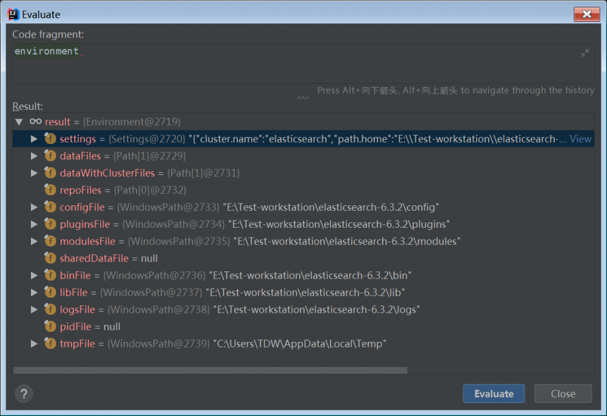607x416 pixels.
Task: Expand the logsFile tree node
Action: (35, 310)
